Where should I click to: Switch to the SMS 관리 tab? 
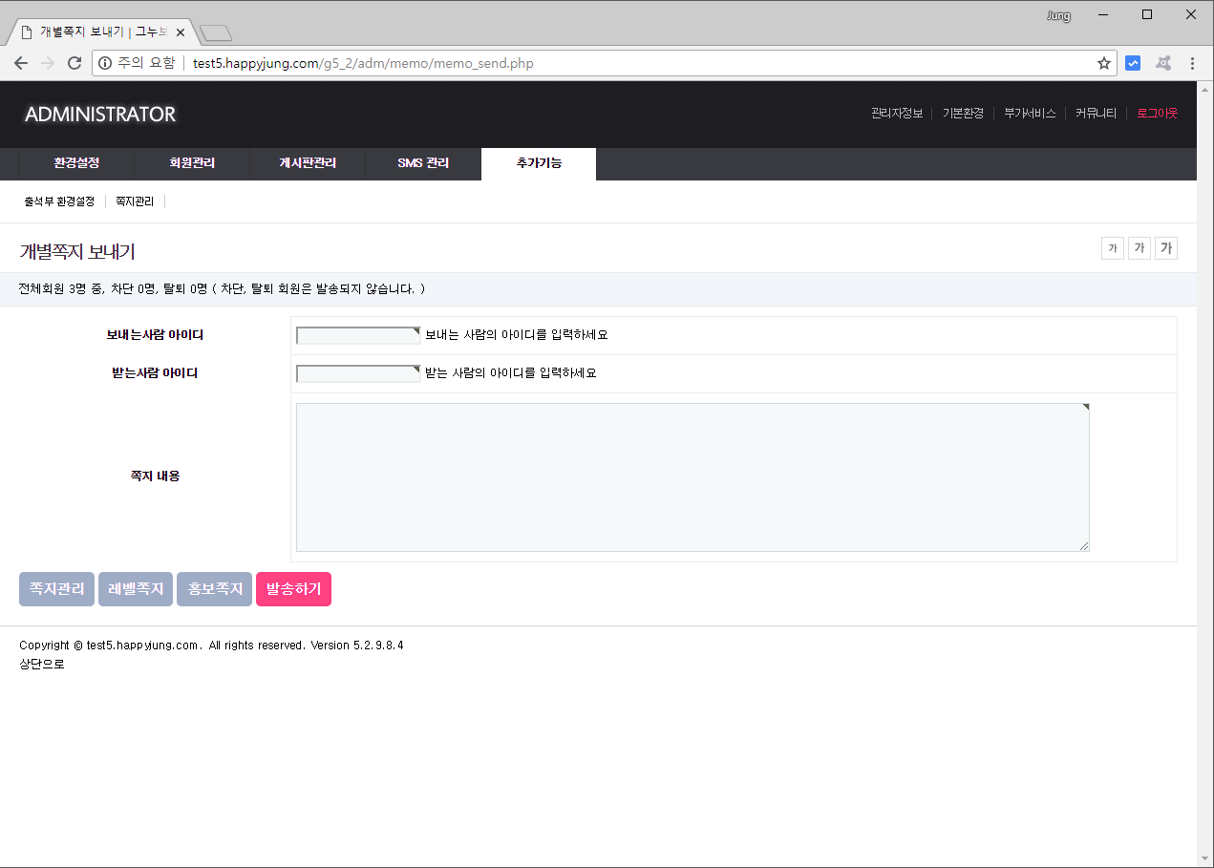pos(423,163)
